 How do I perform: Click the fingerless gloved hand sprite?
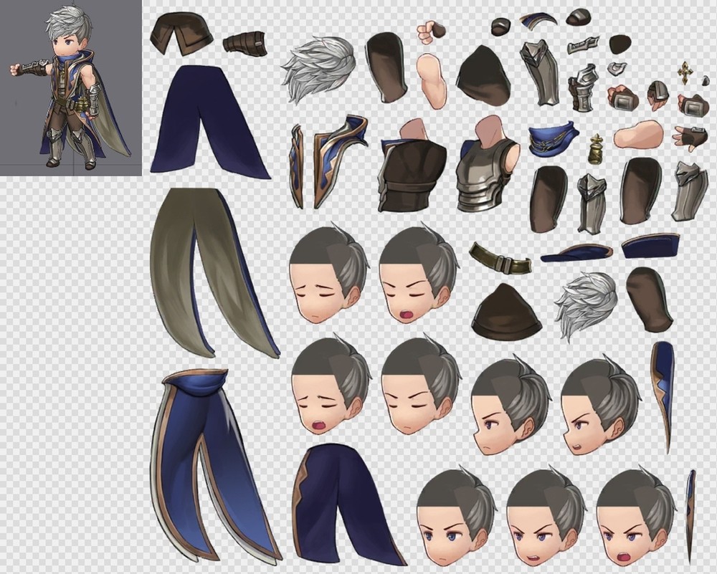(x=690, y=137)
